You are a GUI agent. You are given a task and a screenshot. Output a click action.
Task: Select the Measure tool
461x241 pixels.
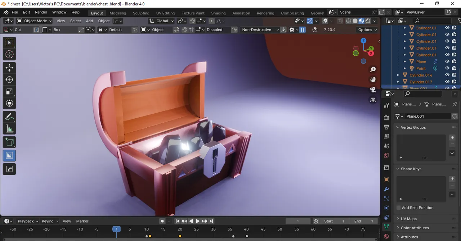click(x=9, y=129)
